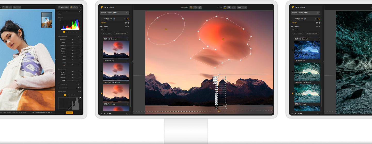Filter presets by Favorites in the center window
This screenshot has height=144, width=372.
pos(107,33)
